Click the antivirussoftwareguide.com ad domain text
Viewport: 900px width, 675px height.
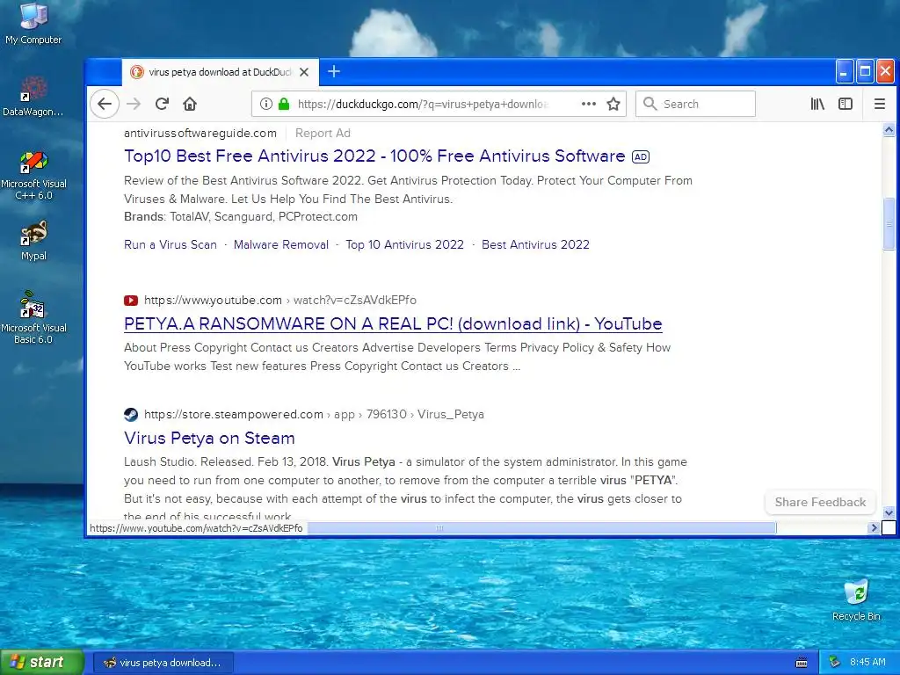[x=200, y=134]
